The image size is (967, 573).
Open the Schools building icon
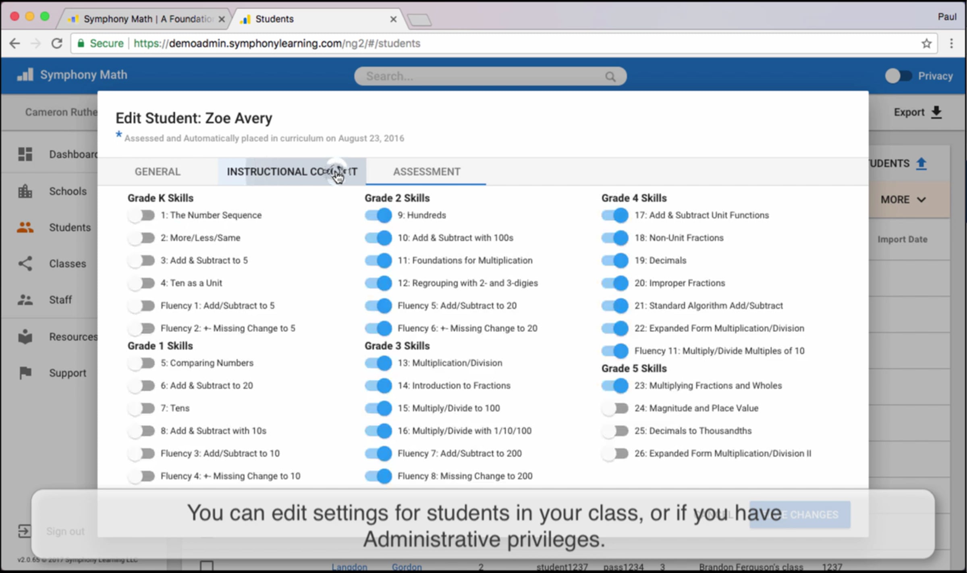click(25, 191)
